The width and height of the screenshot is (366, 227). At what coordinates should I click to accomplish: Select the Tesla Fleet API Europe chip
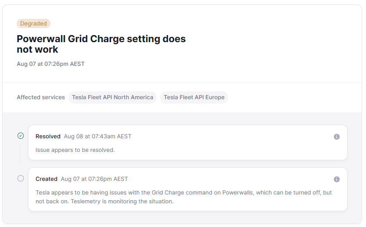pyautogui.click(x=194, y=97)
